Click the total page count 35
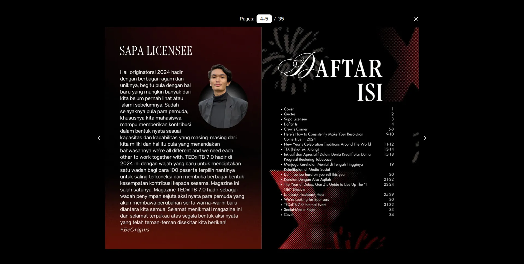This screenshot has width=524, height=264. (281, 19)
